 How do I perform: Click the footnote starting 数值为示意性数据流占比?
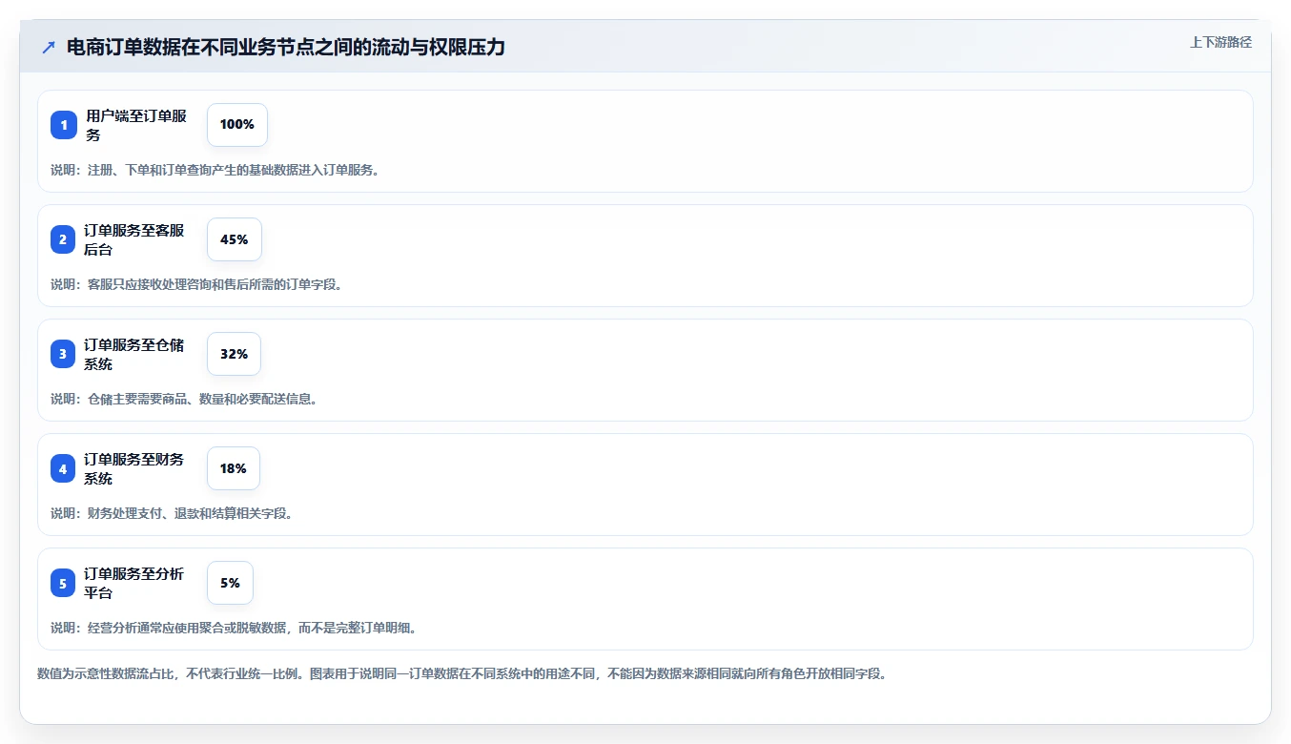[x=462, y=673]
